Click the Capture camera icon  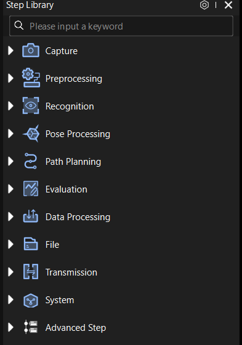click(x=31, y=50)
